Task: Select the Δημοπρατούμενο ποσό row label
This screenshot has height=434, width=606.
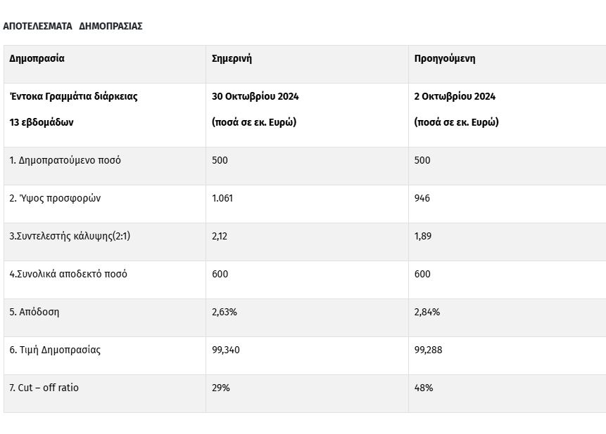Action: 65,160
